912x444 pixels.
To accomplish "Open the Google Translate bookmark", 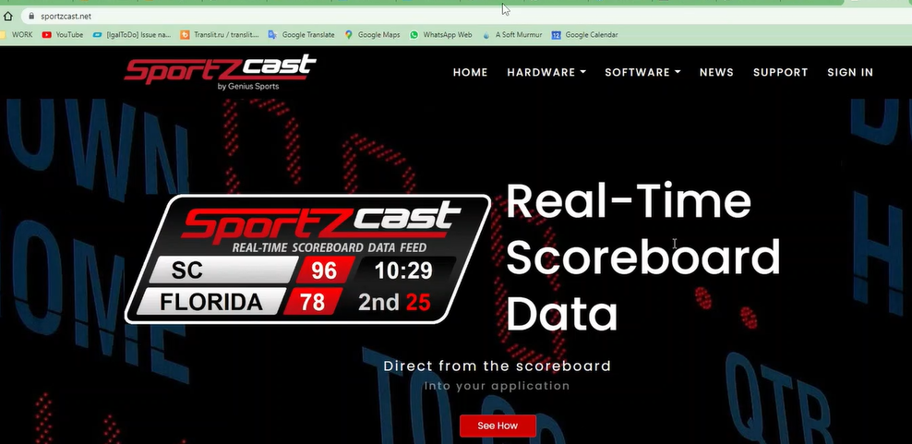I will point(301,35).
